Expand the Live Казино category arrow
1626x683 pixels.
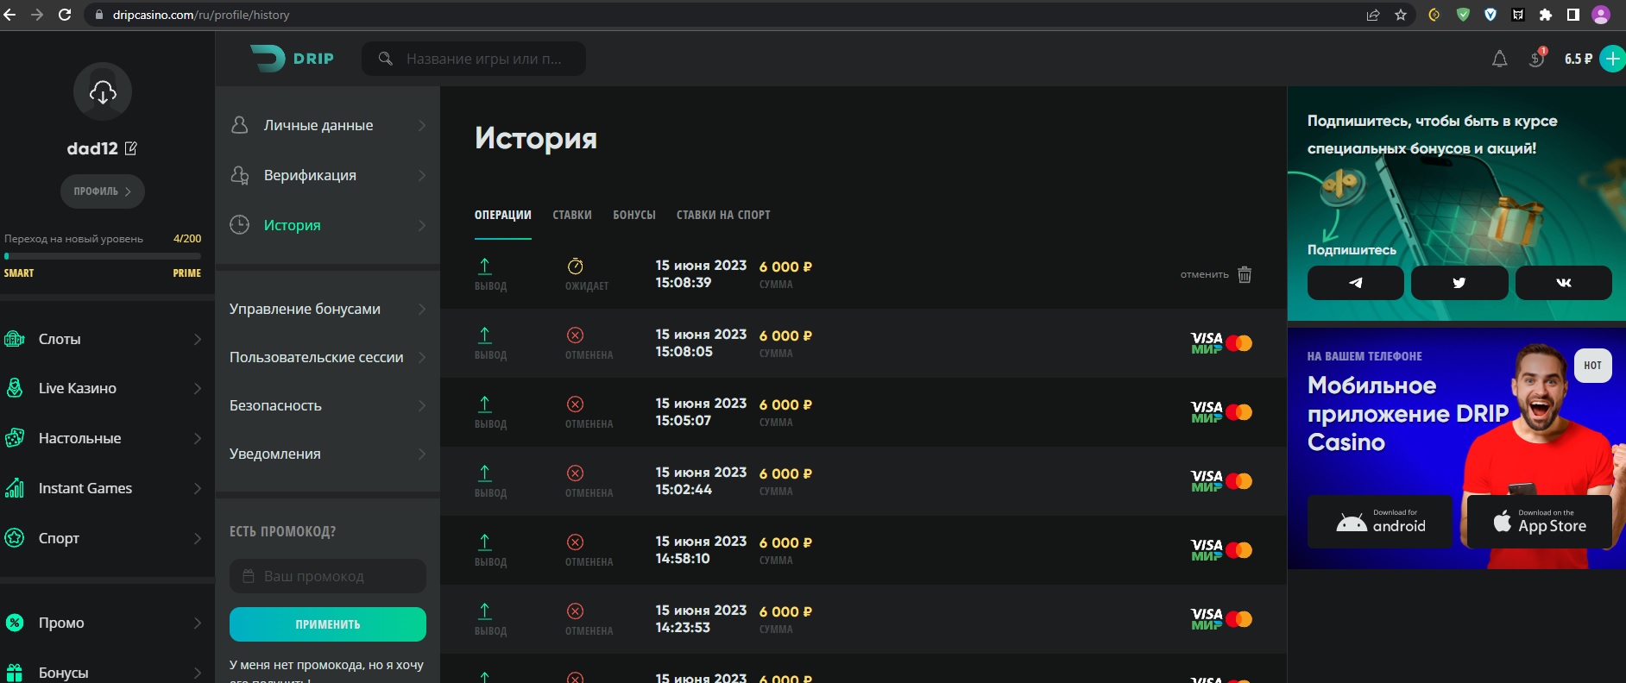198,388
